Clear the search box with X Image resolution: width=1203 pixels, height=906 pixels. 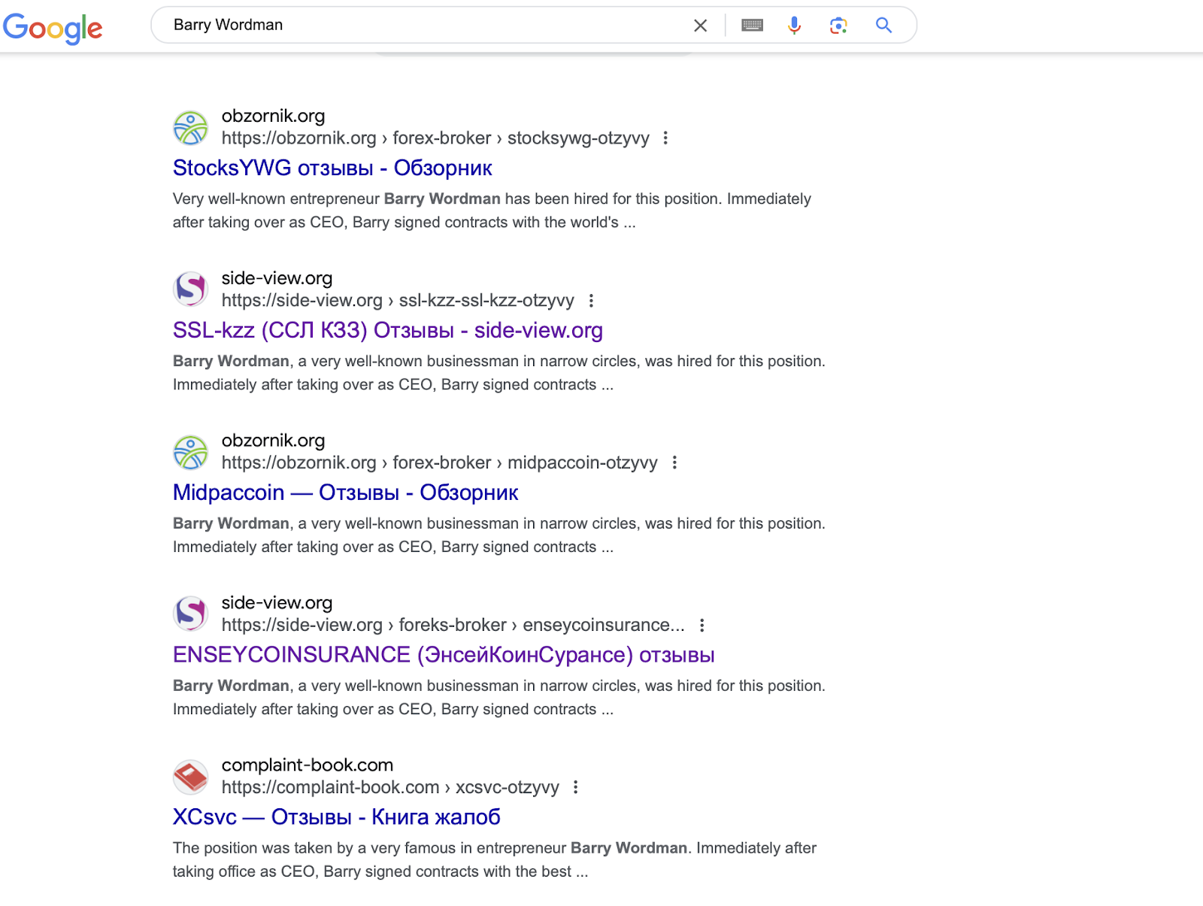[700, 26]
